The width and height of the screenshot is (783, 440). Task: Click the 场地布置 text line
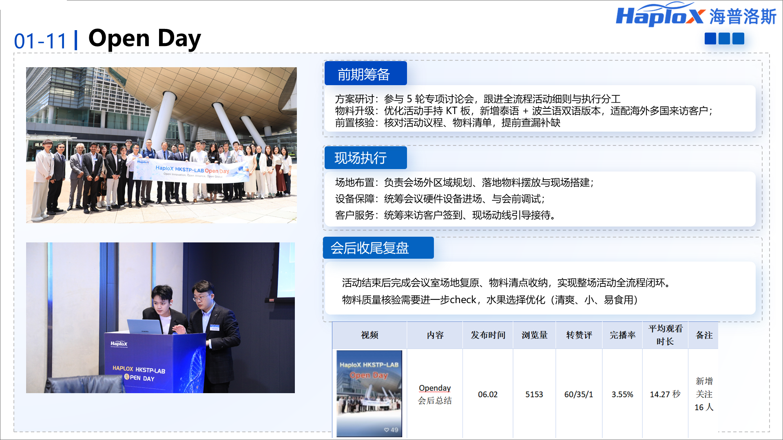[x=464, y=183]
